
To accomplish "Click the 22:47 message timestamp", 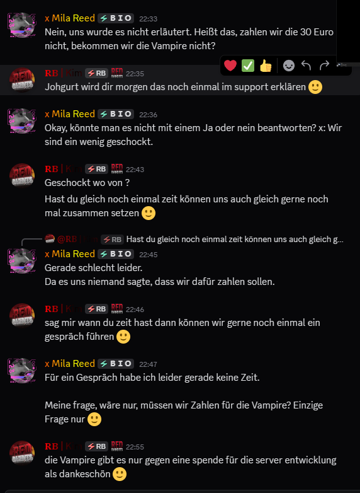I will click(x=148, y=364).
